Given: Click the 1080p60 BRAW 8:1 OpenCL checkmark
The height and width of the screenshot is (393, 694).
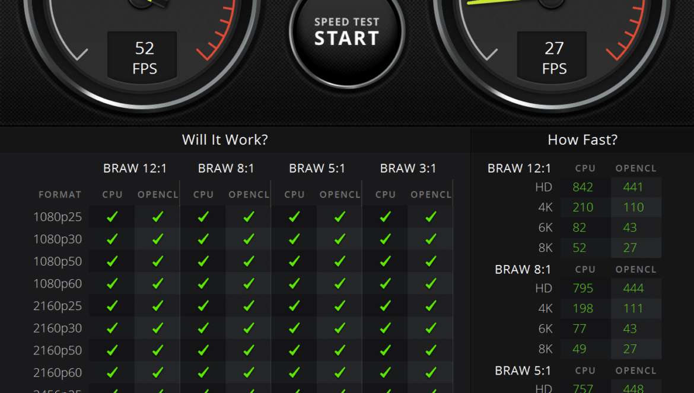Looking at the screenshot, I should [249, 283].
